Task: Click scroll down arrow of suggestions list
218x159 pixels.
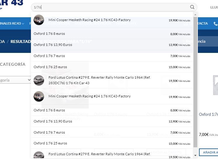Action: click(195, 155)
